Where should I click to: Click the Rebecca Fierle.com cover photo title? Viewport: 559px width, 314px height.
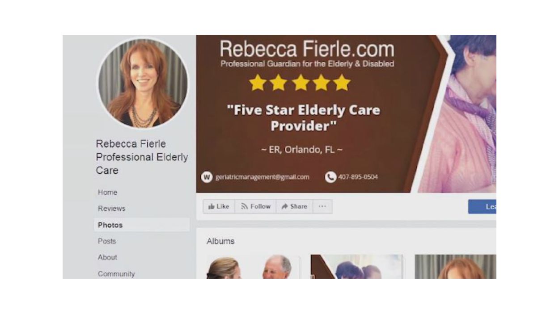(x=307, y=49)
